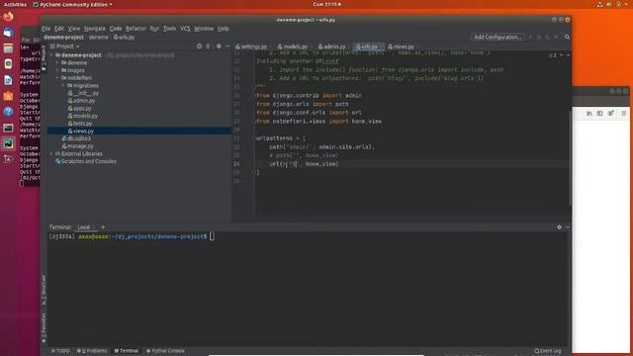This screenshot has height=356, width=633.
Task: Open the Window menu
Action: pyautogui.click(x=204, y=29)
